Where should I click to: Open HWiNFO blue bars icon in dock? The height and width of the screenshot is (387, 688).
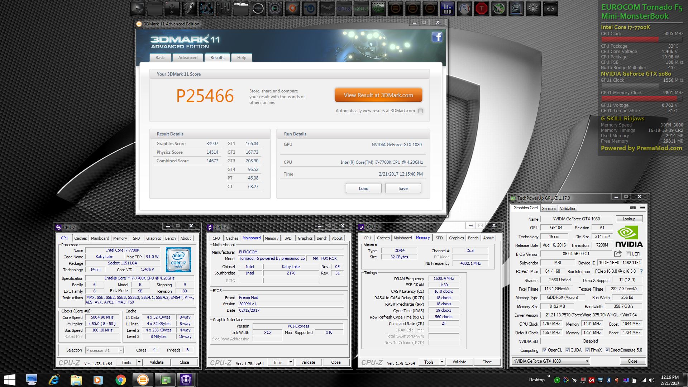pos(447,9)
